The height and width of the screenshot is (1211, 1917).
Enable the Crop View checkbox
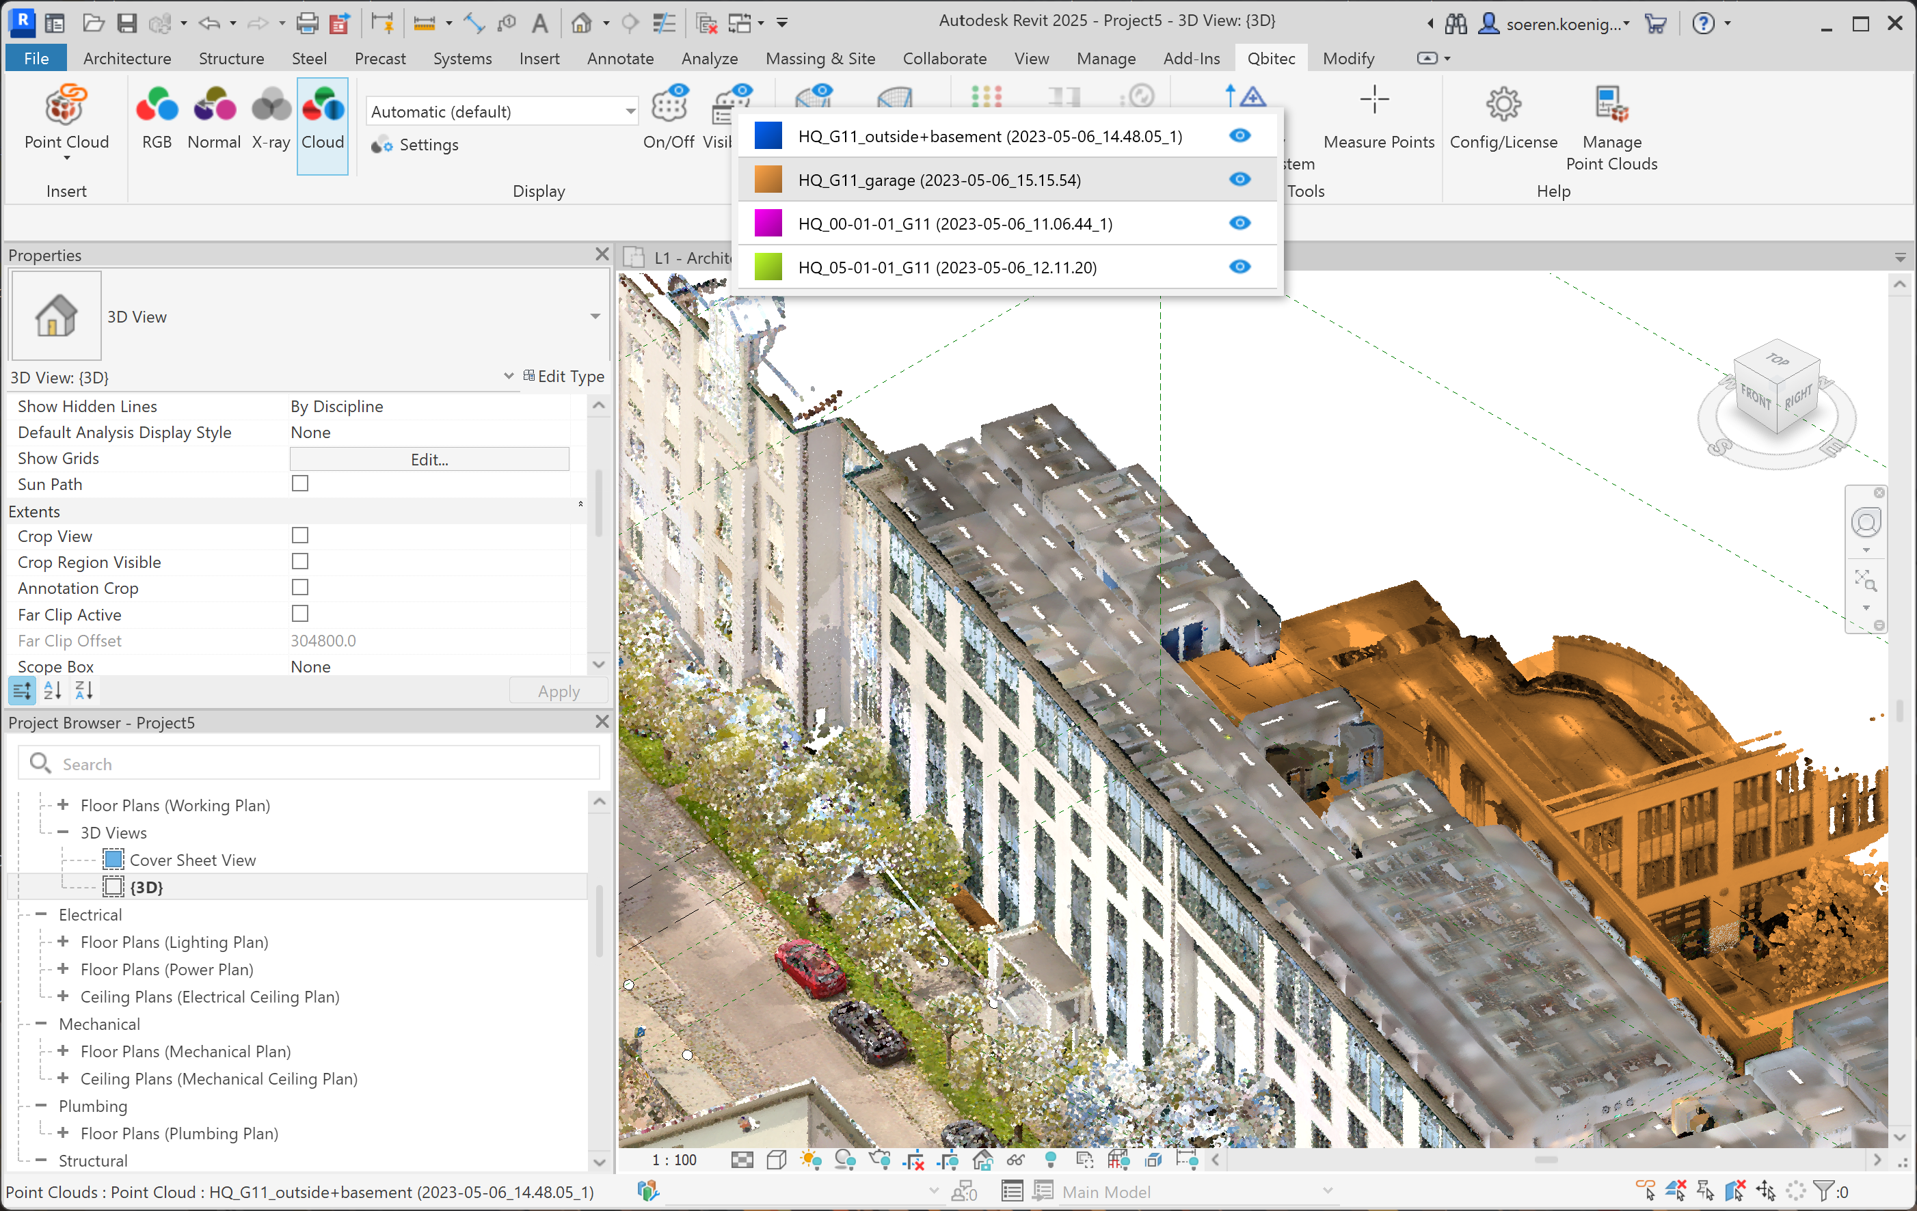click(x=299, y=536)
